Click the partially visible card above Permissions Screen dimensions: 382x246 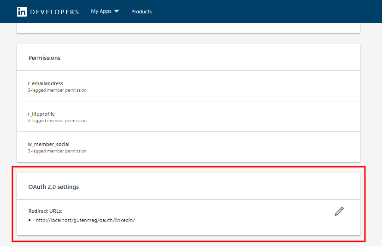coord(188,28)
